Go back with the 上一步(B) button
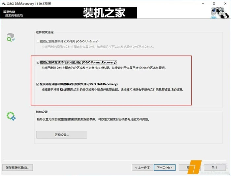 pos(143,167)
